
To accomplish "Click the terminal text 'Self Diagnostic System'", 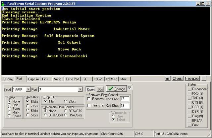I will [69, 36].
